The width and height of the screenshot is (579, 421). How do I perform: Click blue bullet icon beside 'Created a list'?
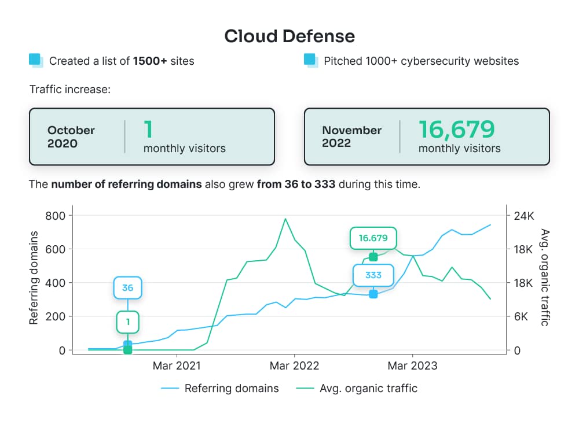[x=36, y=61]
